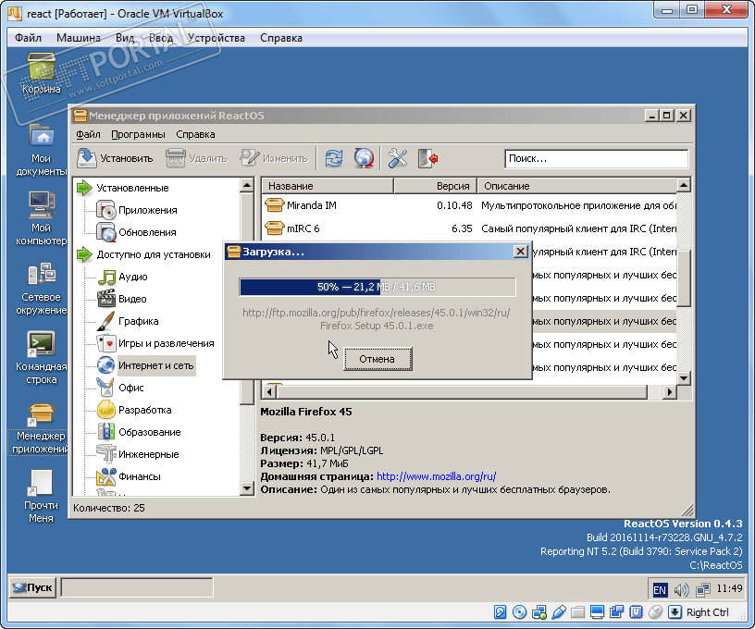755x629 pixels.
Task: Open VirtualBox Машина menu
Action: tap(79, 38)
